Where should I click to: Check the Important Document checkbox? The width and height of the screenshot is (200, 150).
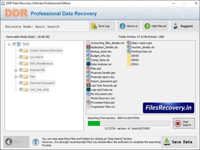click(x=21, y=83)
